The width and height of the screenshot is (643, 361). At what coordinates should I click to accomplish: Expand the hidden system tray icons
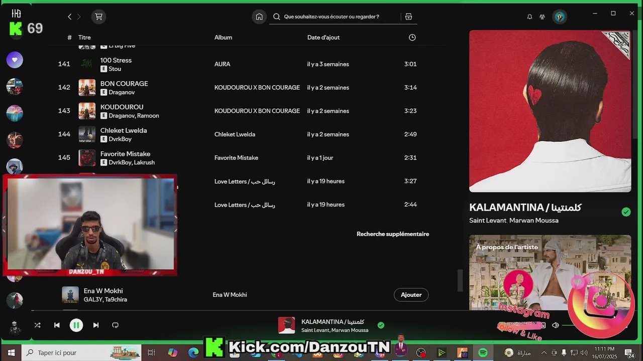tap(545, 353)
